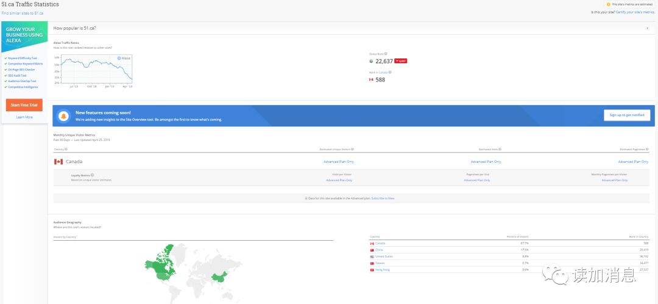Click the globe icon beside 22,637
This screenshot has height=304, width=658.
pos(371,61)
